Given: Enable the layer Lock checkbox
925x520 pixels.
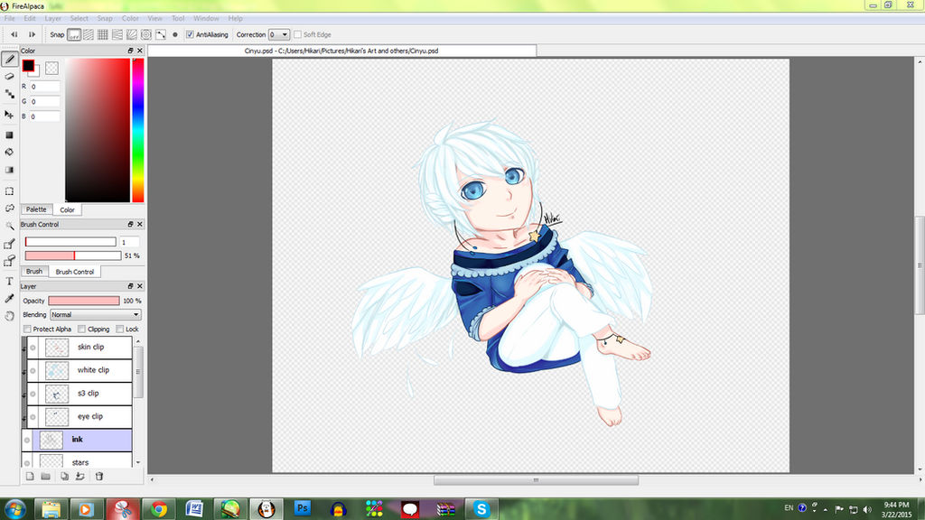Looking at the screenshot, I should coord(120,329).
